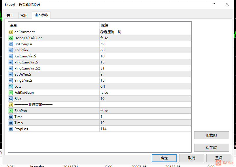Click the integer icon beside StopLos
This screenshot has width=236, height=167.
click(11, 129)
